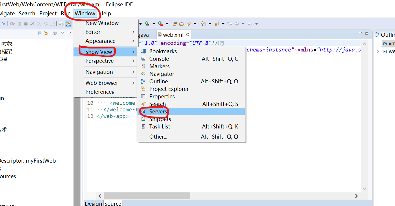Show the Bookmarks view
The width and height of the screenshot is (395, 206).
point(191,51)
